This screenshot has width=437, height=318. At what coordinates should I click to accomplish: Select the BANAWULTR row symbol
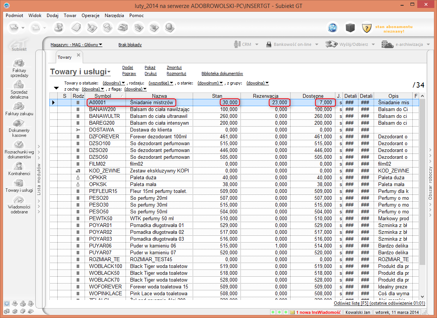(105, 116)
